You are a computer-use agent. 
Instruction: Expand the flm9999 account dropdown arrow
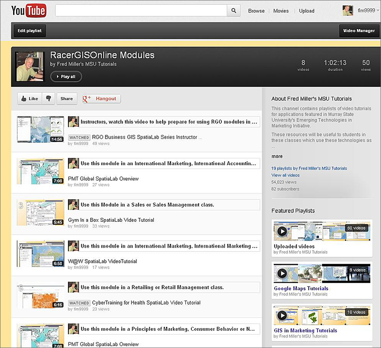[378, 11]
